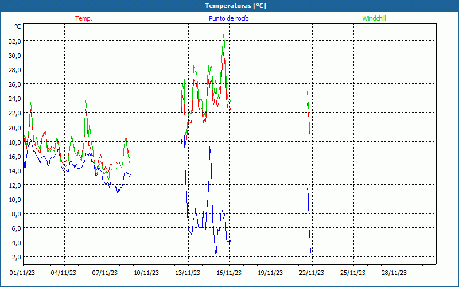
Task: Select the 8,0 y-axis value
Action: pos(16,214)
